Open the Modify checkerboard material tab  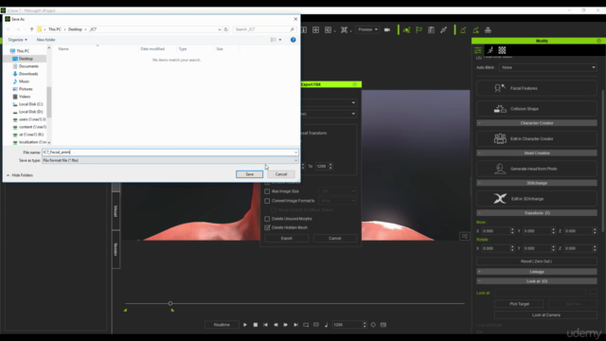click(502, 50)
